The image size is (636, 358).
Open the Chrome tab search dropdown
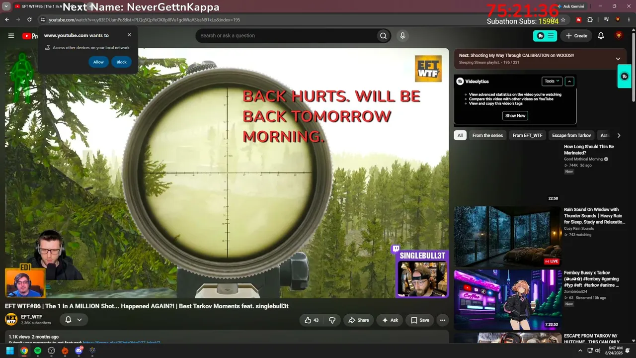pos(6,6)
